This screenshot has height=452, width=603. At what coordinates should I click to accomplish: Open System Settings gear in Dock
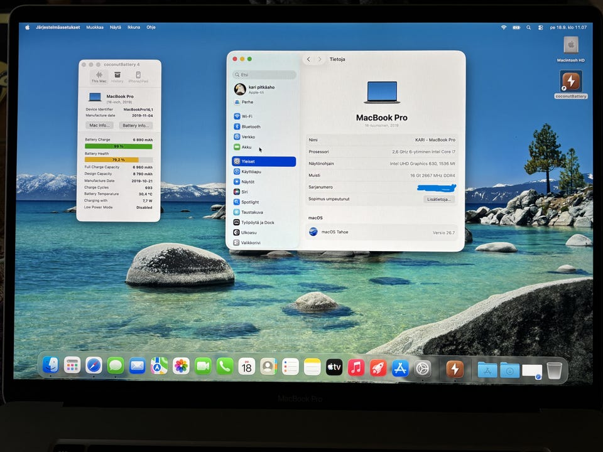(x=422, y=369)
